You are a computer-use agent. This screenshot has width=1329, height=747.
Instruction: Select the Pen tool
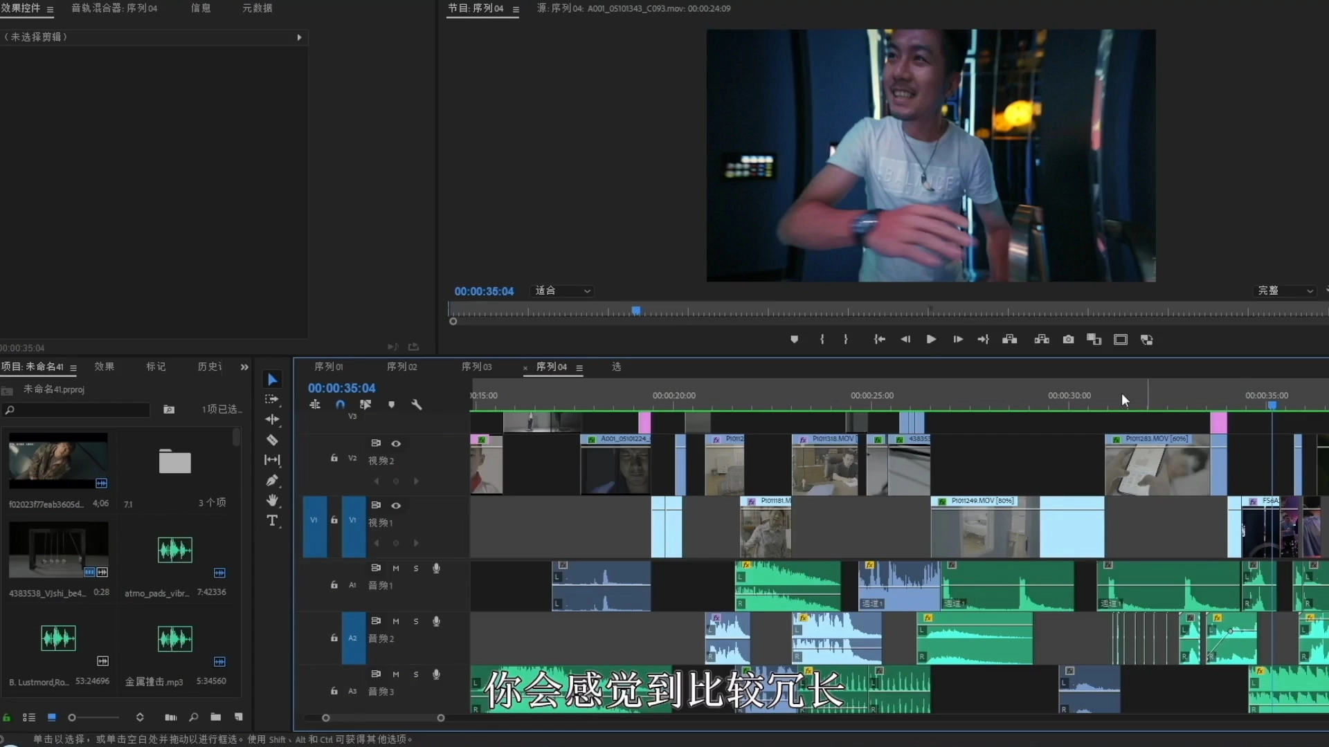coord(272,480)
